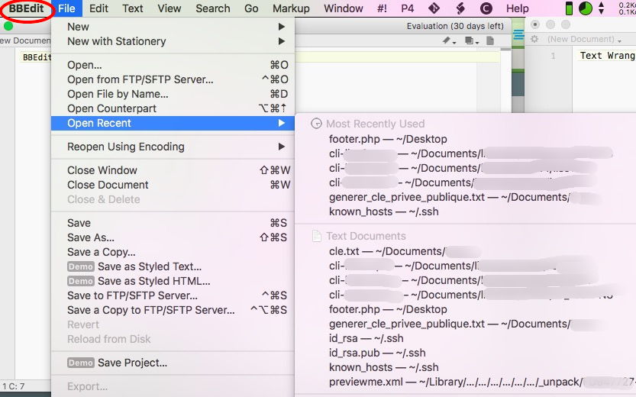Open the Subversion menu icon
Image resolution: width=636 pixels, height=397 pixels.
point(460,8)
